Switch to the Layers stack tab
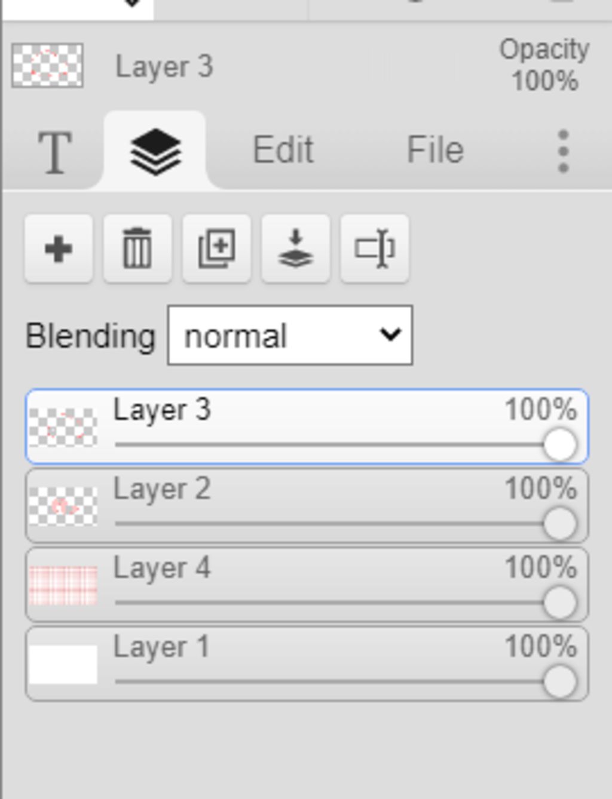Screen dimensions: 612x799 (x=155, y=151)
